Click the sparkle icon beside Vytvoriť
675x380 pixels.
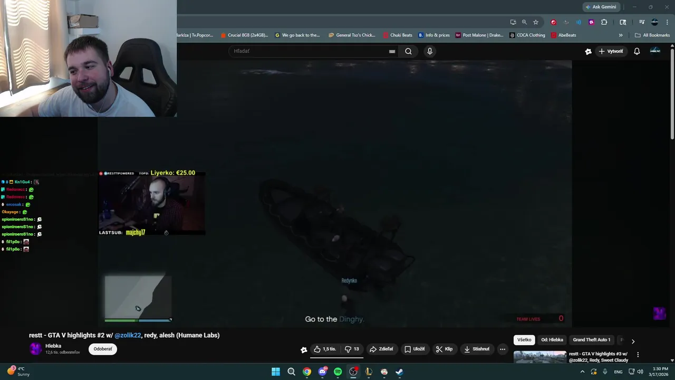coord(589,51)
